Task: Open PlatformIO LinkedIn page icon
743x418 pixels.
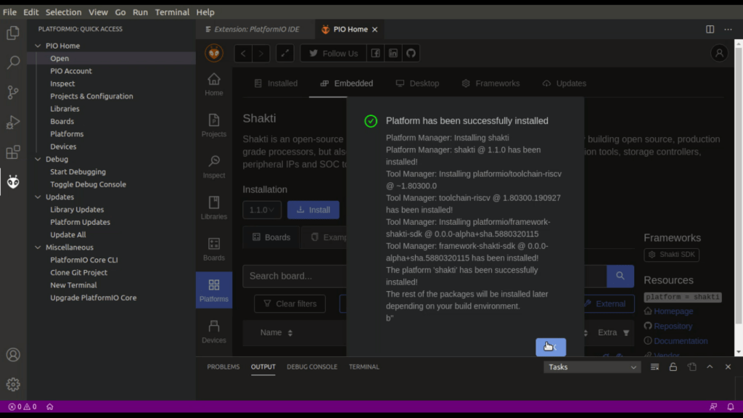Action: tap(393, 53)
